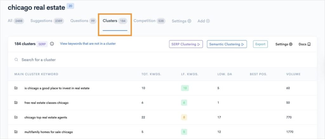Click the Search for a cluster field

pos(162,60)
